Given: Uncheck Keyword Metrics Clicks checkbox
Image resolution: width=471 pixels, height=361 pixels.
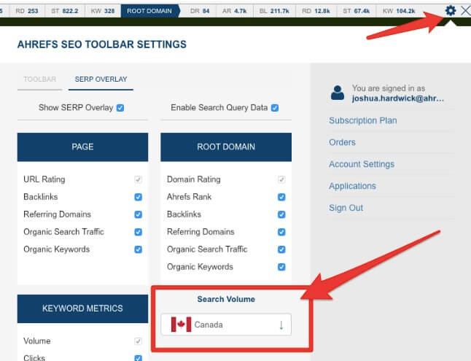Looking at the screenshot, I should click(x=138, y=358).
